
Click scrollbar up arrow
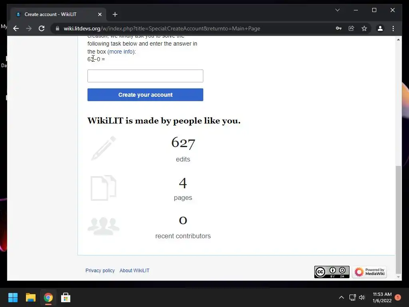coord(398,40)
